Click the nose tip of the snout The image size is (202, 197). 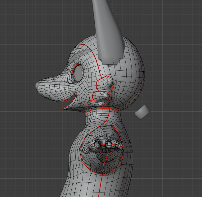coord(37,86)
